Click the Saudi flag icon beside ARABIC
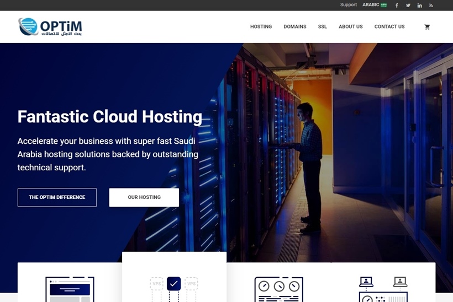The image size is (453, 302). pyautogui.click(x=383, y=5)
